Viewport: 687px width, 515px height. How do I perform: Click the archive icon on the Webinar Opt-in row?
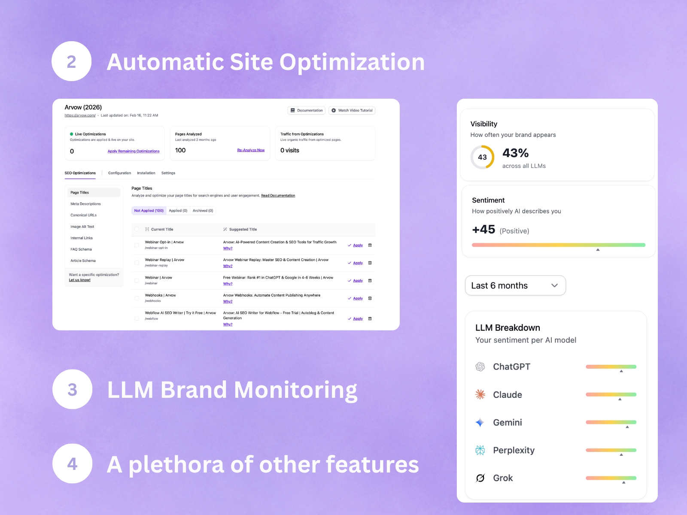pyautogui.click(x=370, y=245)
